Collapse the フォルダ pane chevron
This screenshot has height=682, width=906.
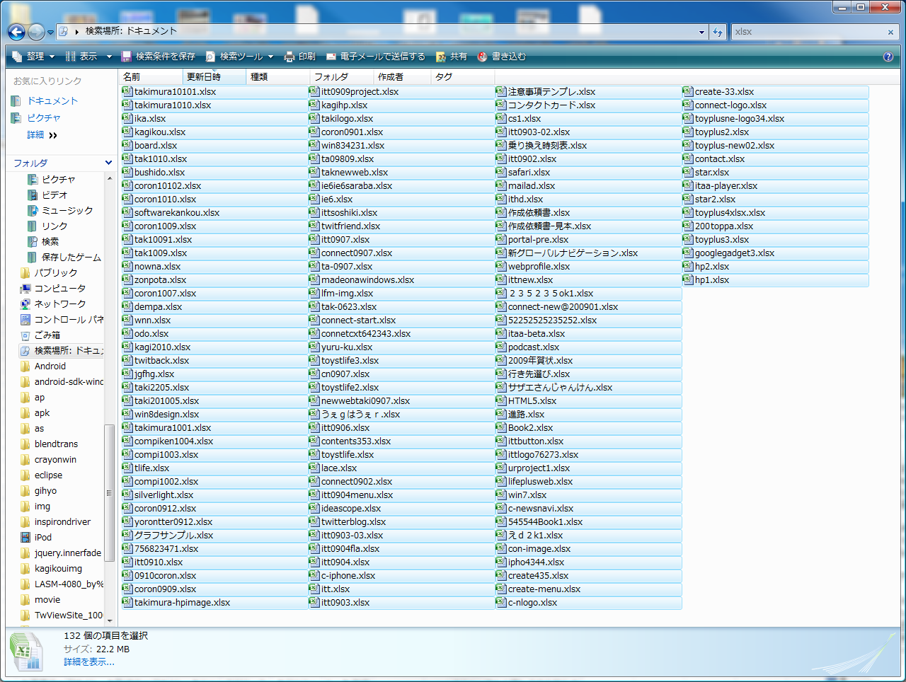108,163
